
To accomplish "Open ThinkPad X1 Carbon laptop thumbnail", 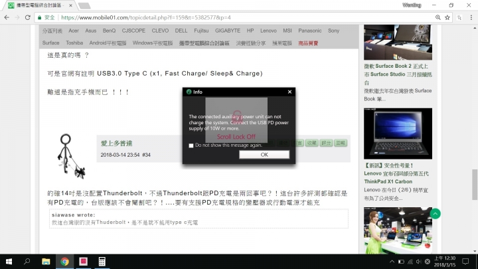I will pyautogui.click(x=398, y=134).
